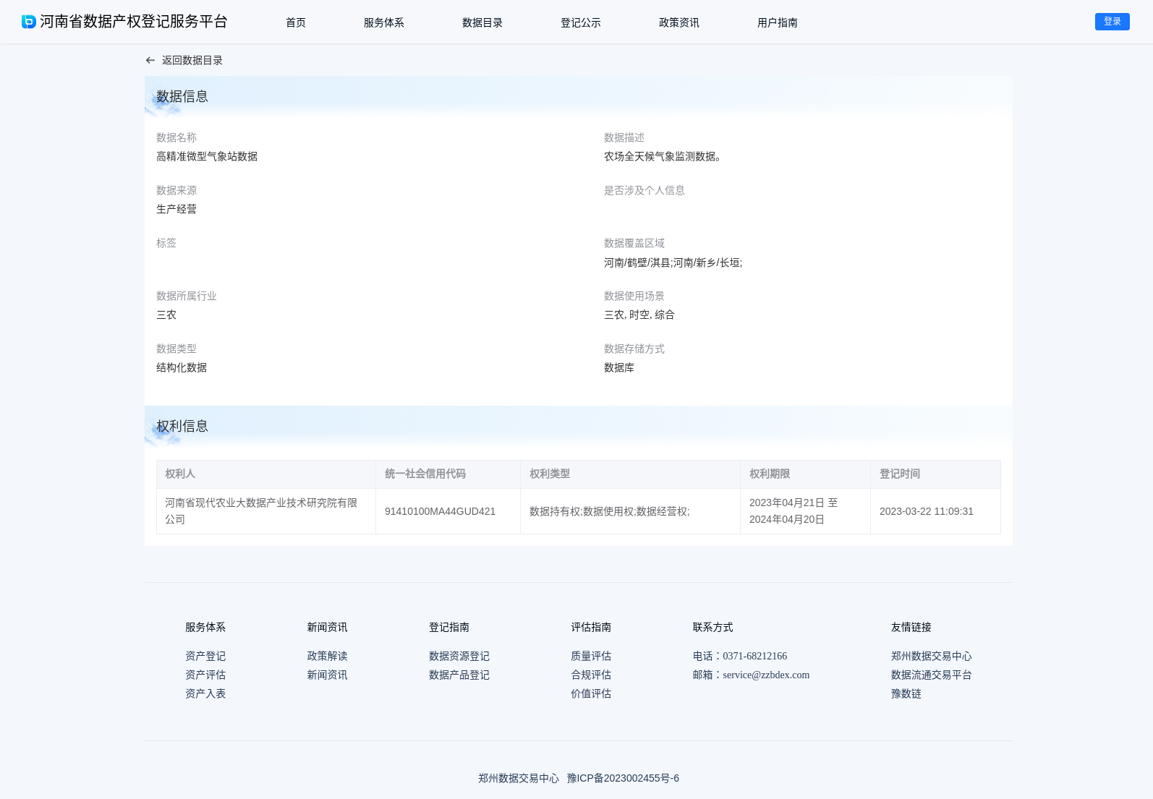Click the back arrow icon
This screenshot has height=799, width=1153.
point(150,61)
